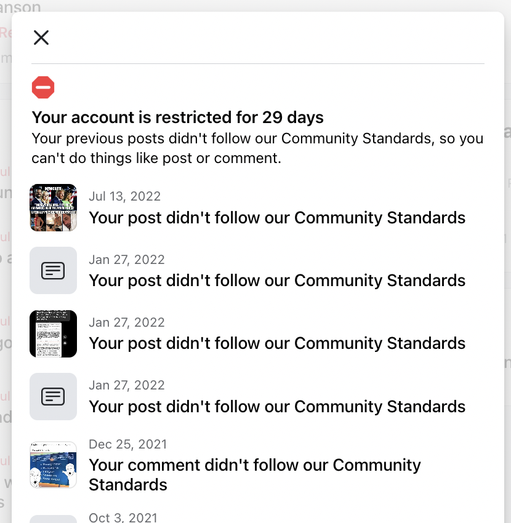The height and width of the screenshot is (523, 511).
Task: Open the violation message beside the black thumbnail
Action: (277, 343)
